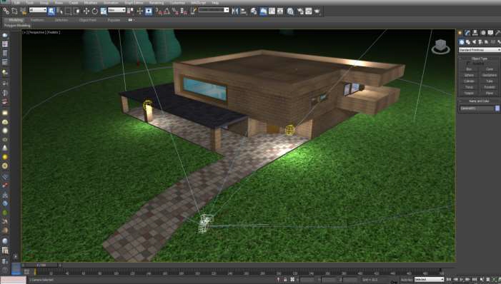Open the Curve Editor
The width and height of the screenshot is (501, 284).
(272, 11)
